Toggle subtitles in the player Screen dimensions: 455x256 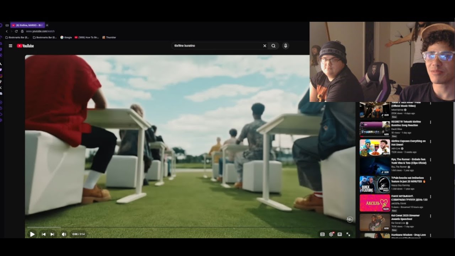322,234
